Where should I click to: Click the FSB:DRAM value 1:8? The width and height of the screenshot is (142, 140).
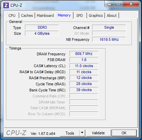[x=84, y=60]
